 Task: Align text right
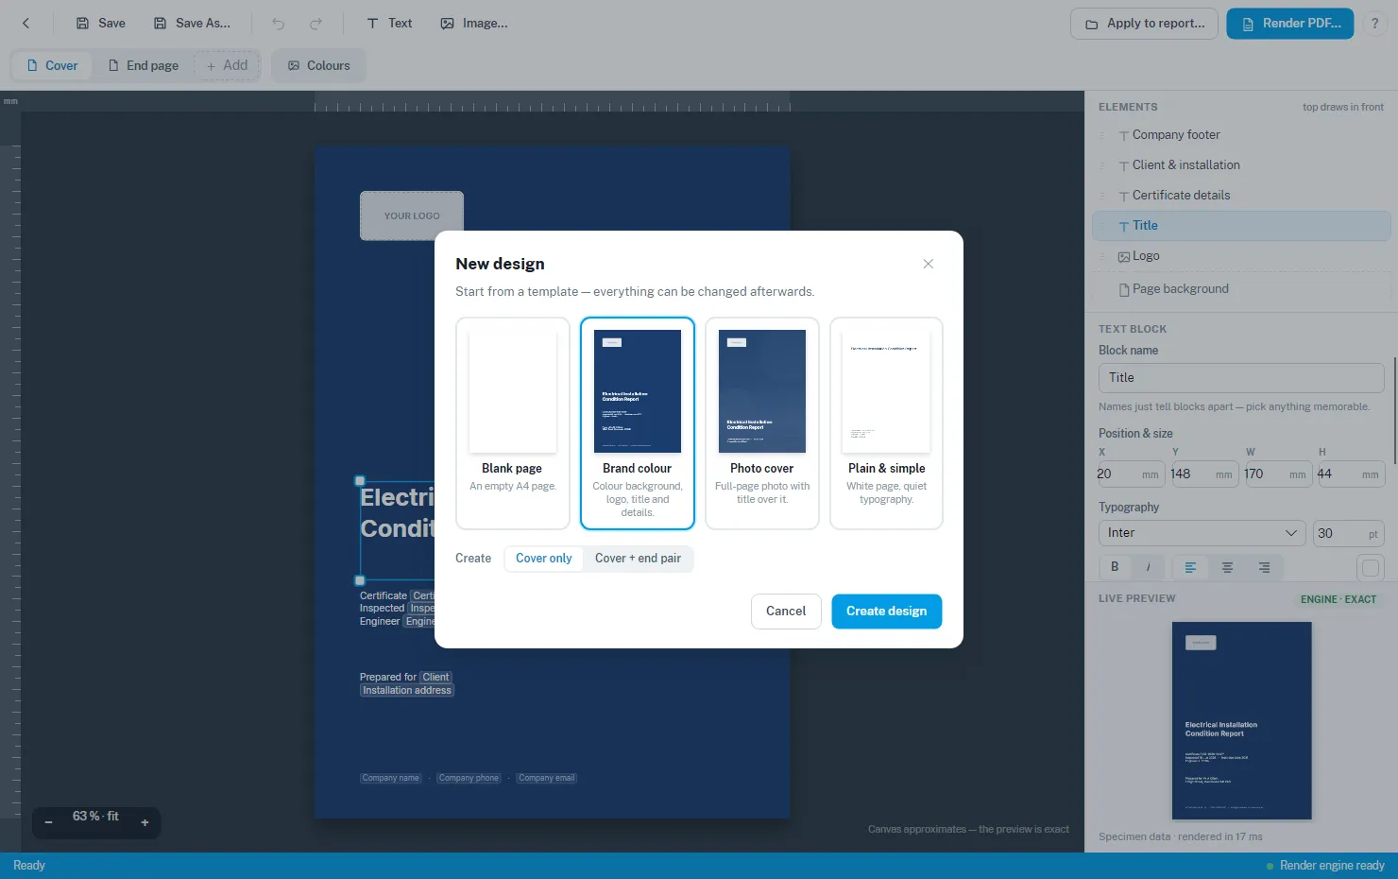coord(1264,567)
